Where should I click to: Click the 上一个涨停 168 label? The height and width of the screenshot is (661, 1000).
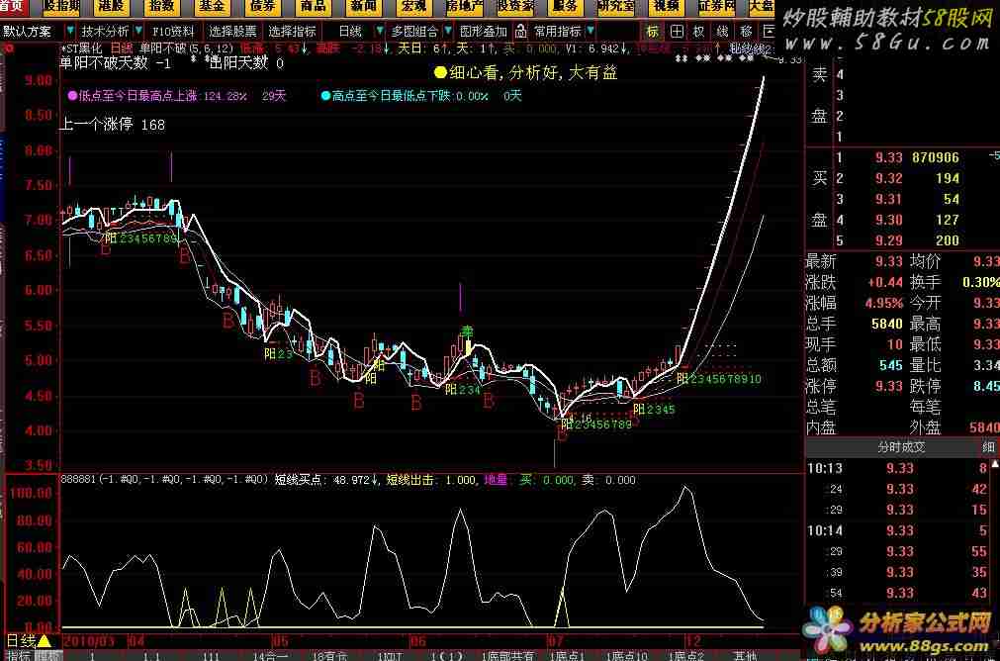click(x=112, y=125)
